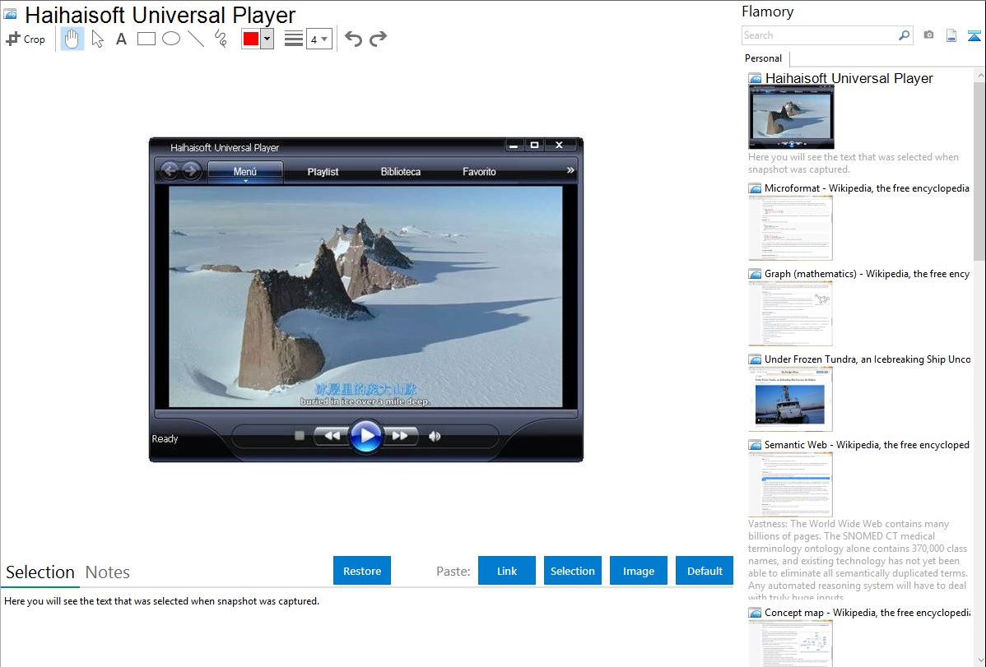The height and width of the screenshot is (667, 986).
Task: Select the ellipse drawing tool
Action: point(171,39)
